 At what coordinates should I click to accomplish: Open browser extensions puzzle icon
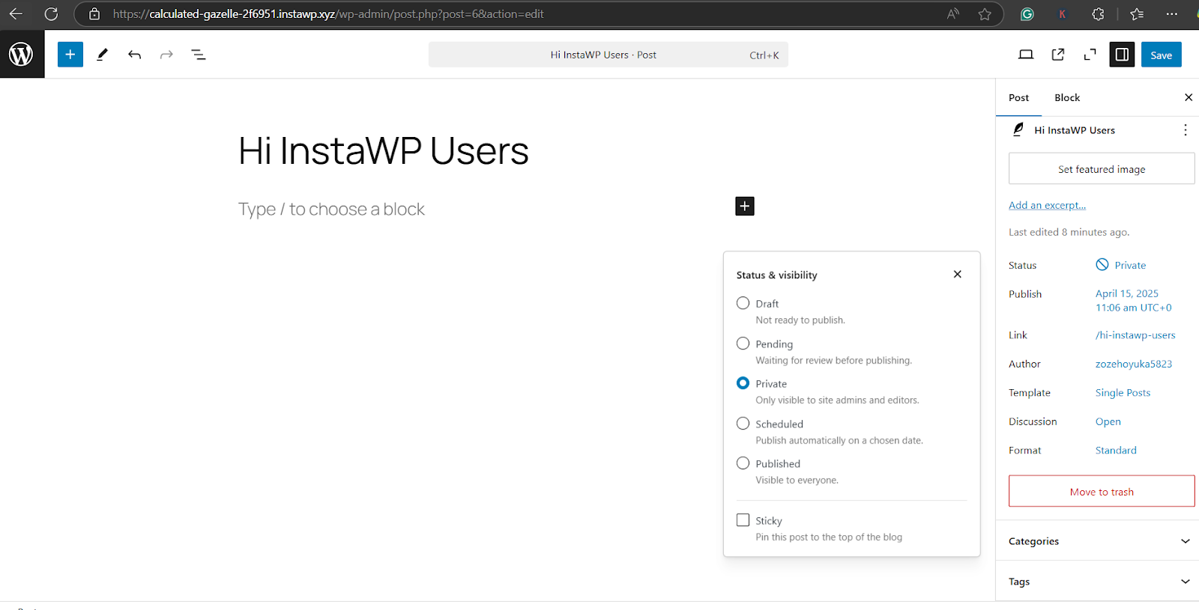tap(1098, 14)
